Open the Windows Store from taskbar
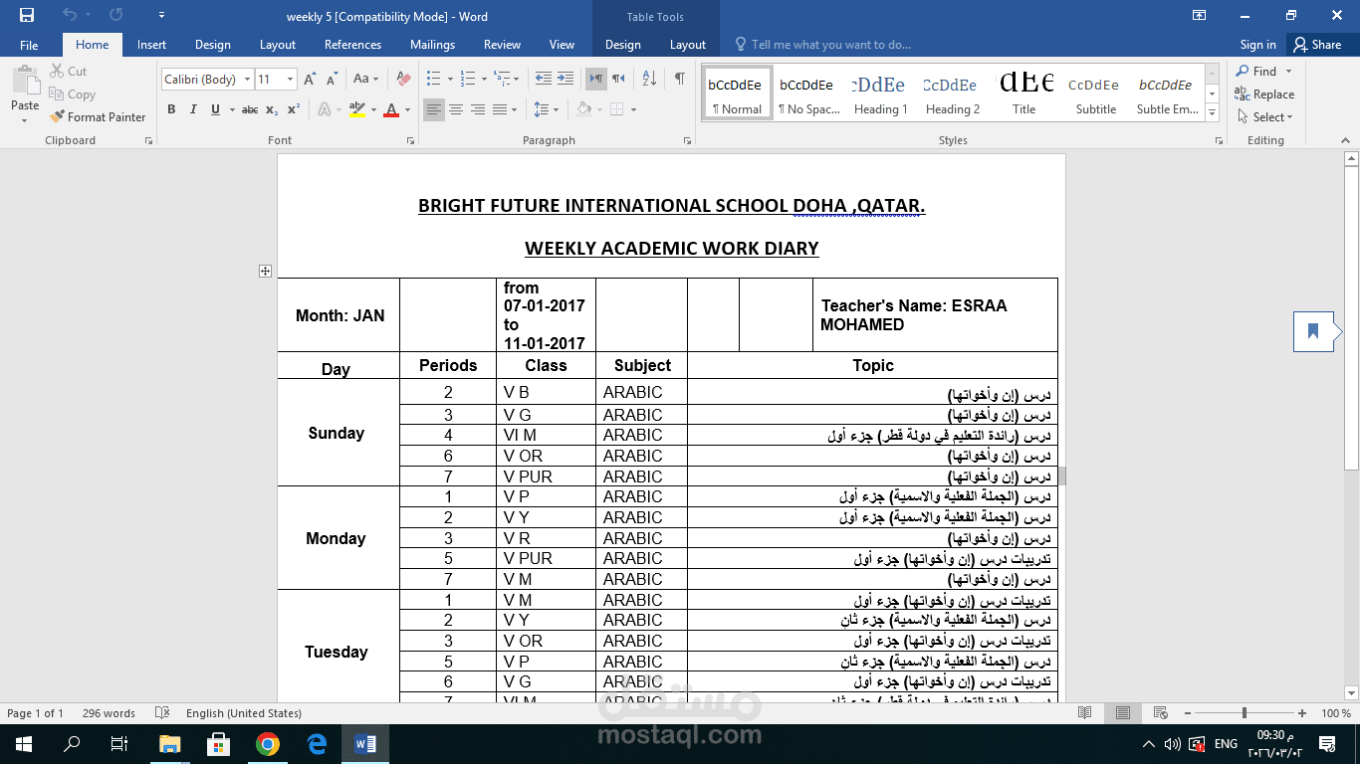Viewport: 1360px width, 764px height. [218, 743]
